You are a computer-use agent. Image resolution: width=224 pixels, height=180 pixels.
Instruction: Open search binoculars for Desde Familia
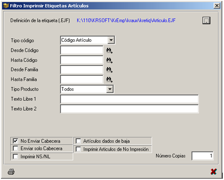(x=109, y=70)
